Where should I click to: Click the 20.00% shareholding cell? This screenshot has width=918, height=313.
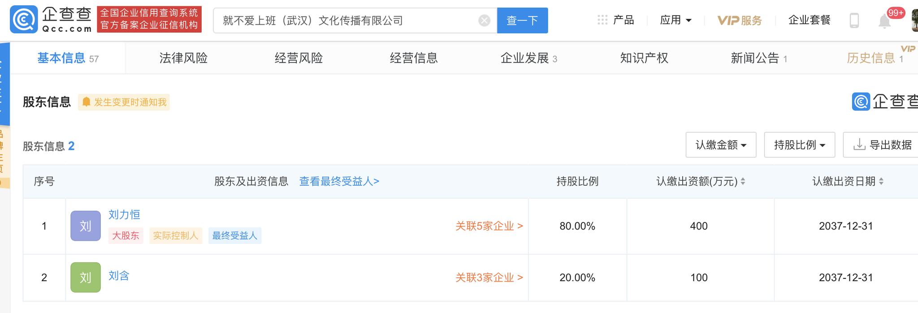click(577, 278)
